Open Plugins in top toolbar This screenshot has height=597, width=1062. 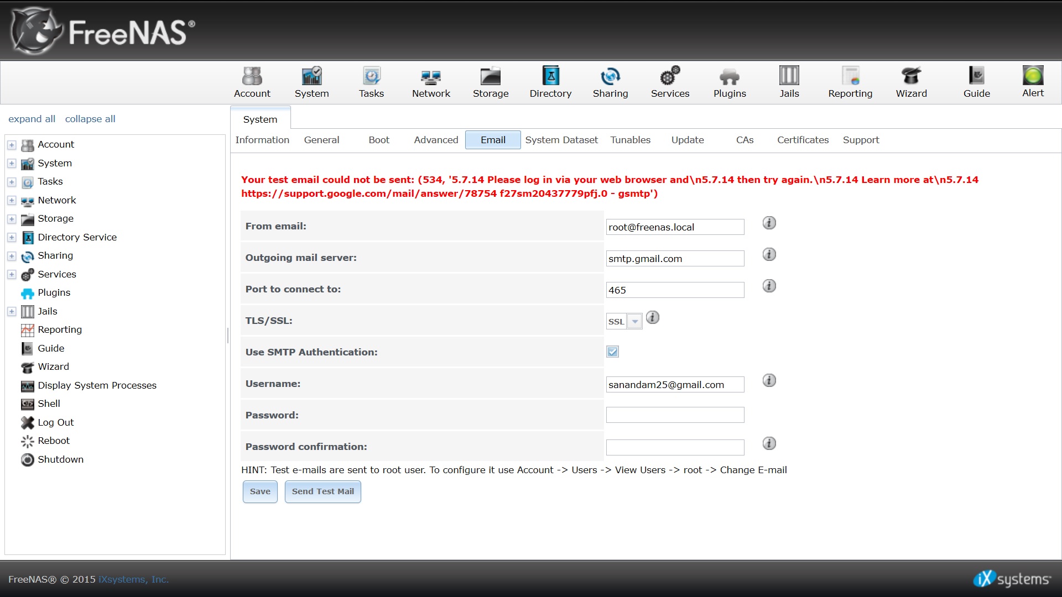(x=730, y=82)
